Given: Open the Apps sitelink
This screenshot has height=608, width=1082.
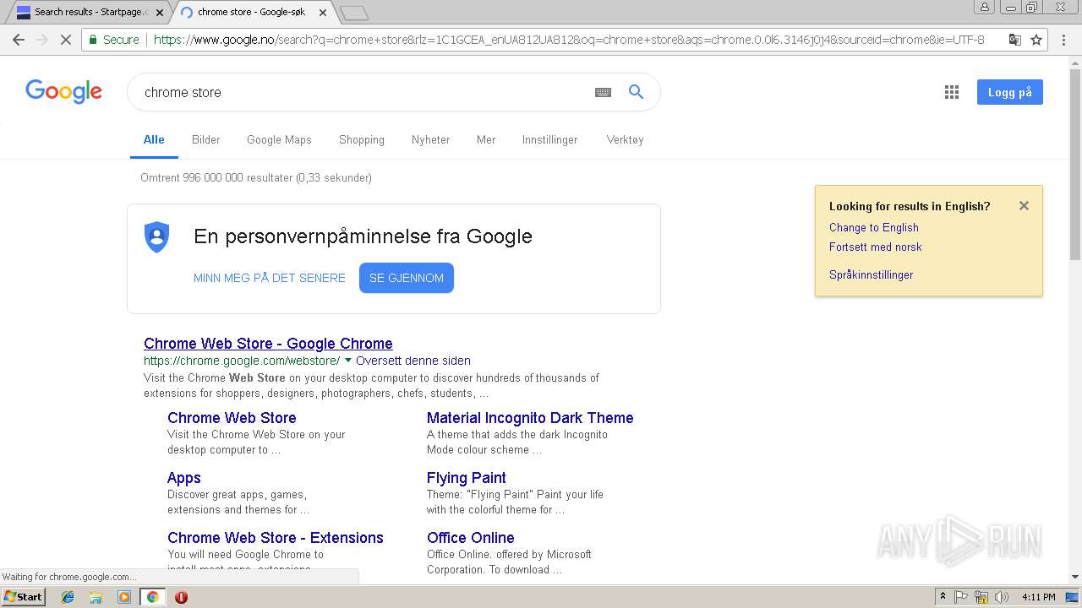Looking at the screenshot, I should coord(184,477).
